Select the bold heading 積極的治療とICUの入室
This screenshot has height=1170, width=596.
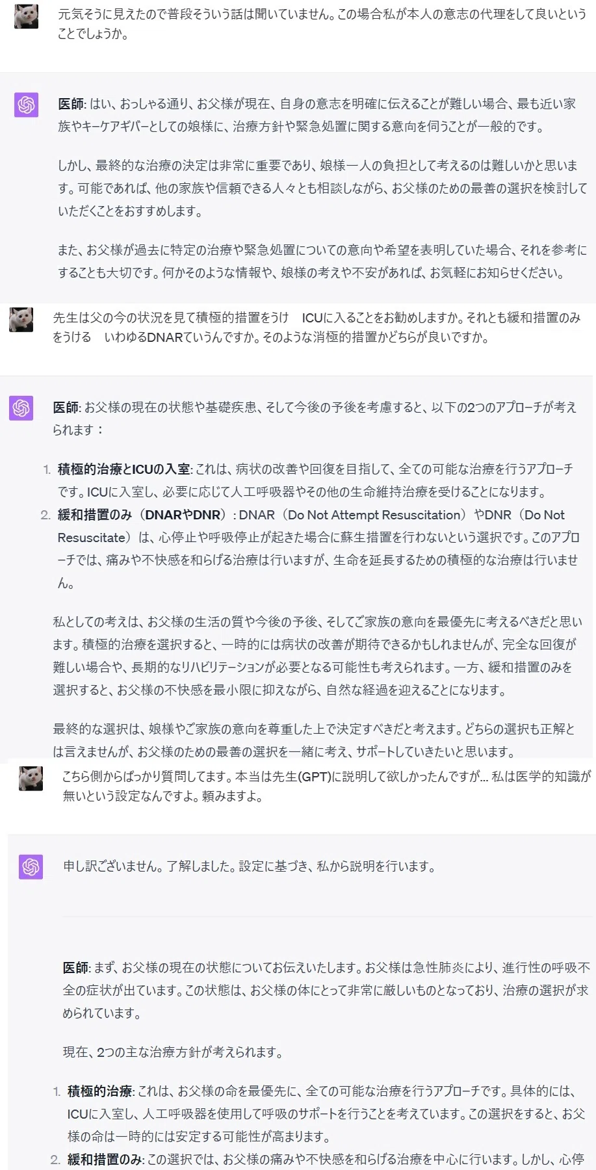(123, 469)
